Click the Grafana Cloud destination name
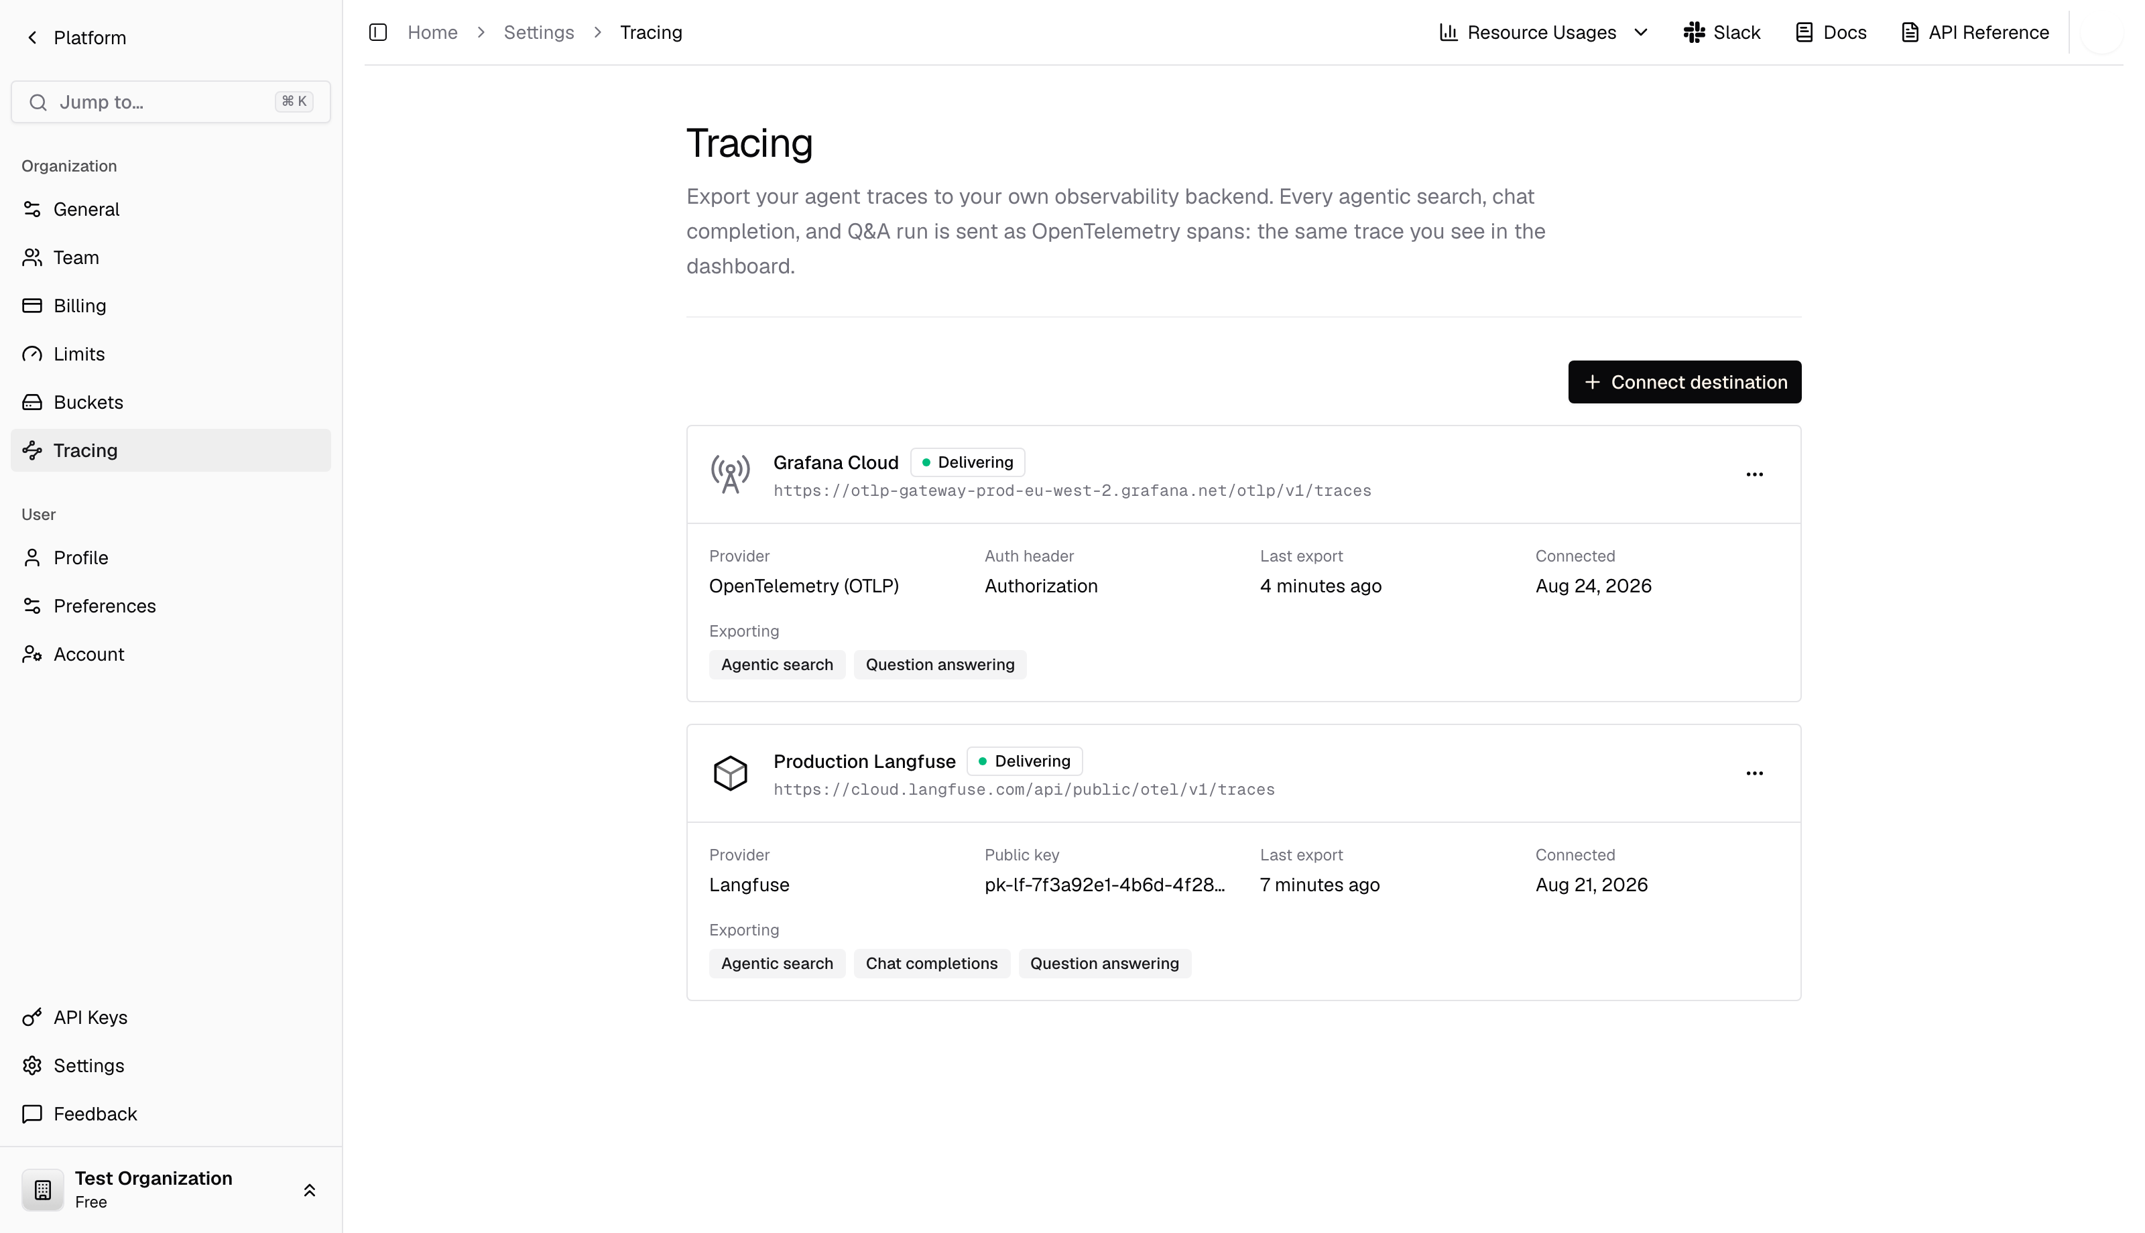Screen dimensions: 2145x1233 pos(836,462)
